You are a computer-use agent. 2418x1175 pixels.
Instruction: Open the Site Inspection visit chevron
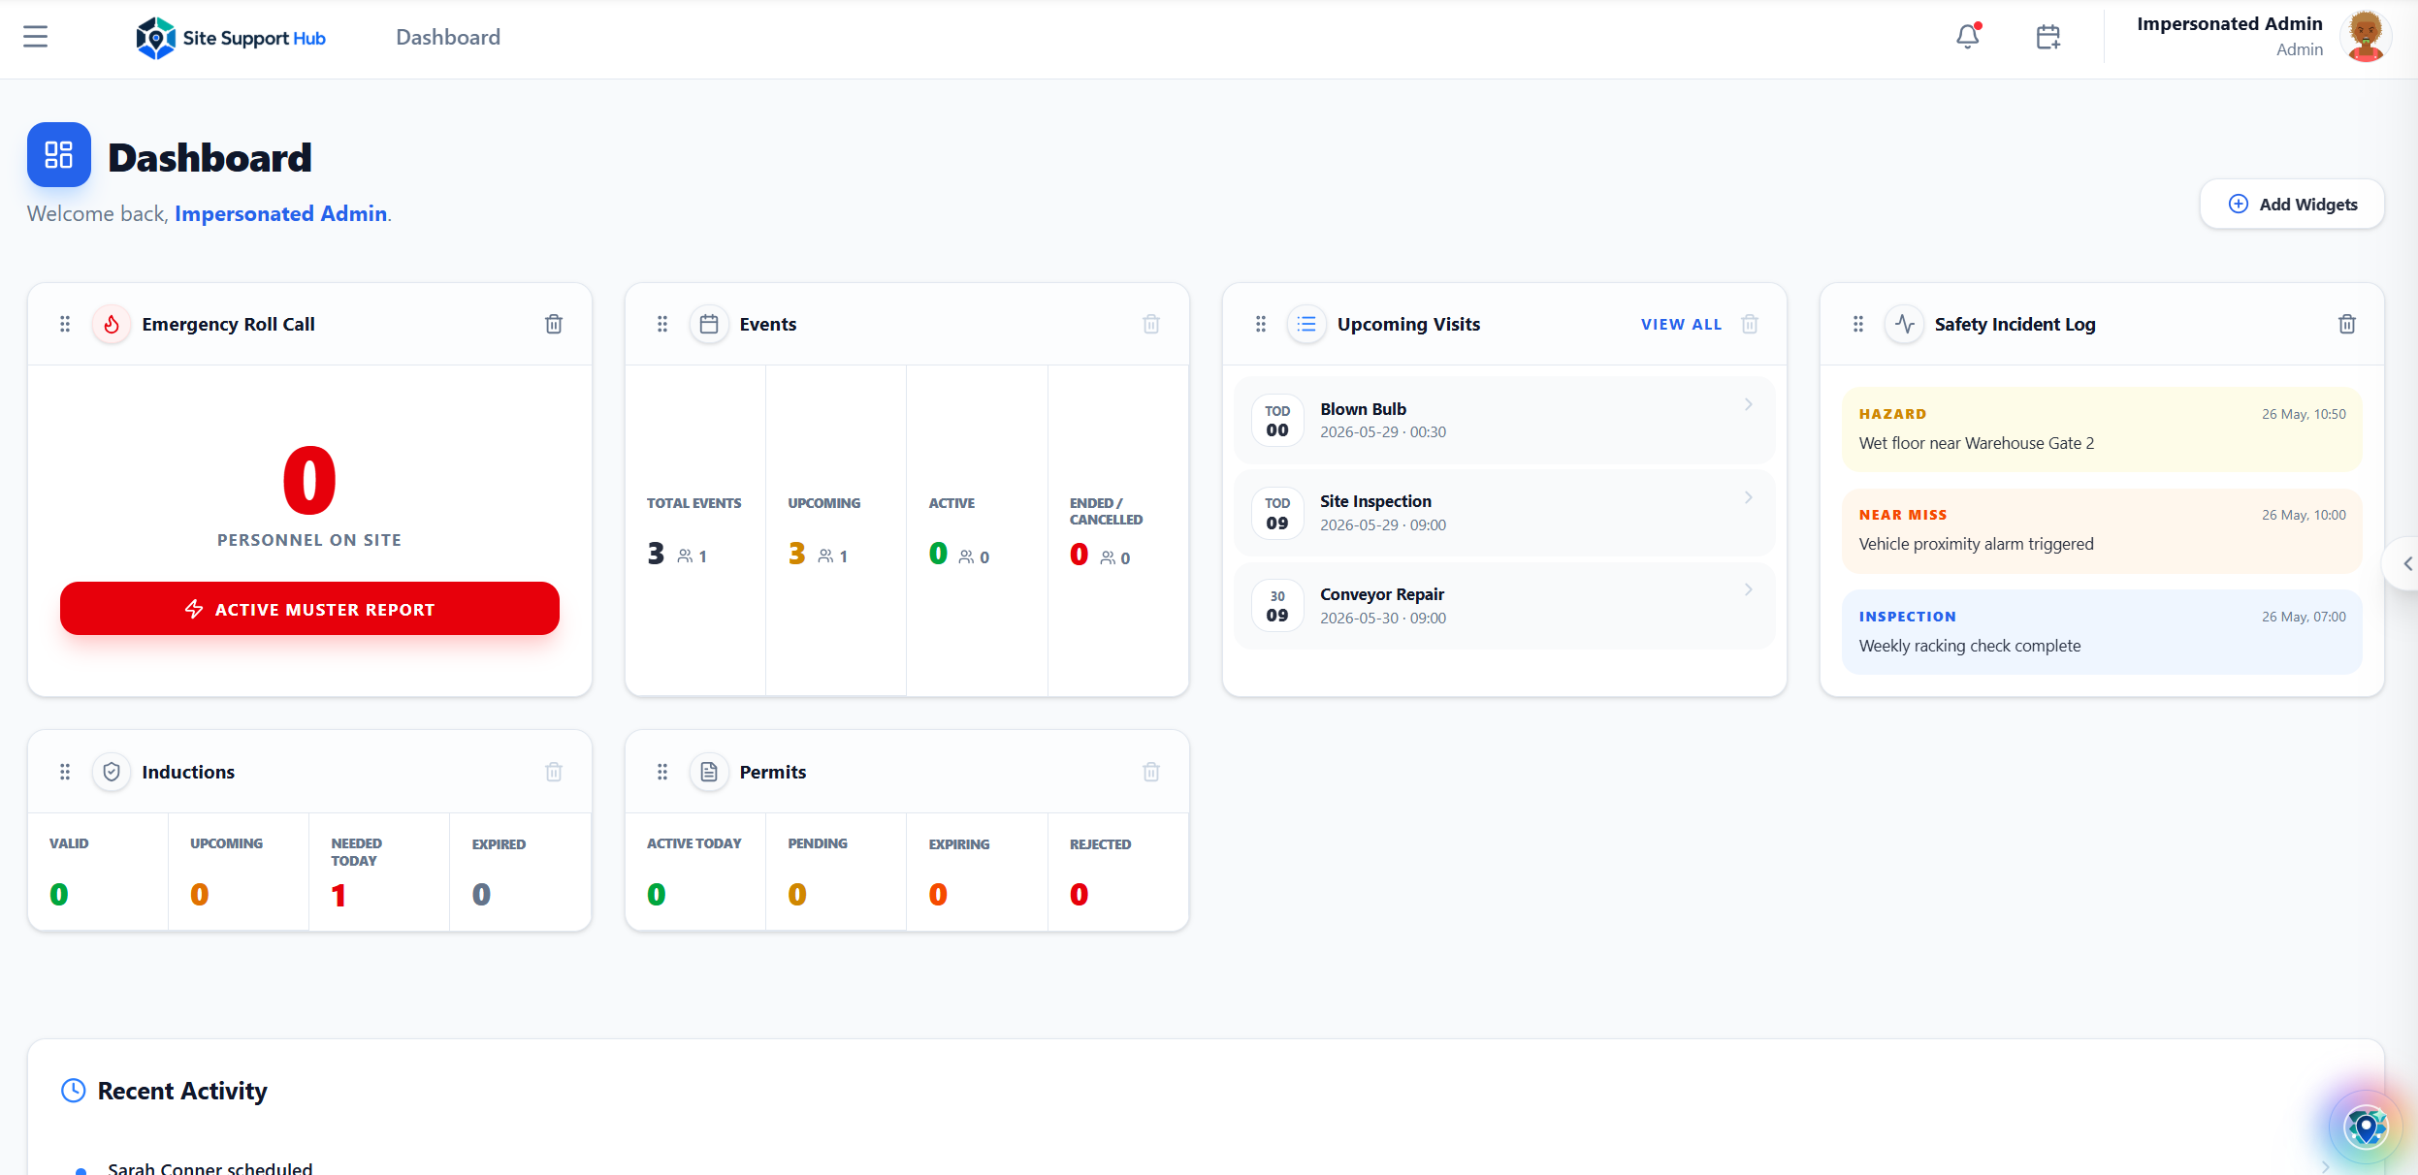tap(1749, 497)
